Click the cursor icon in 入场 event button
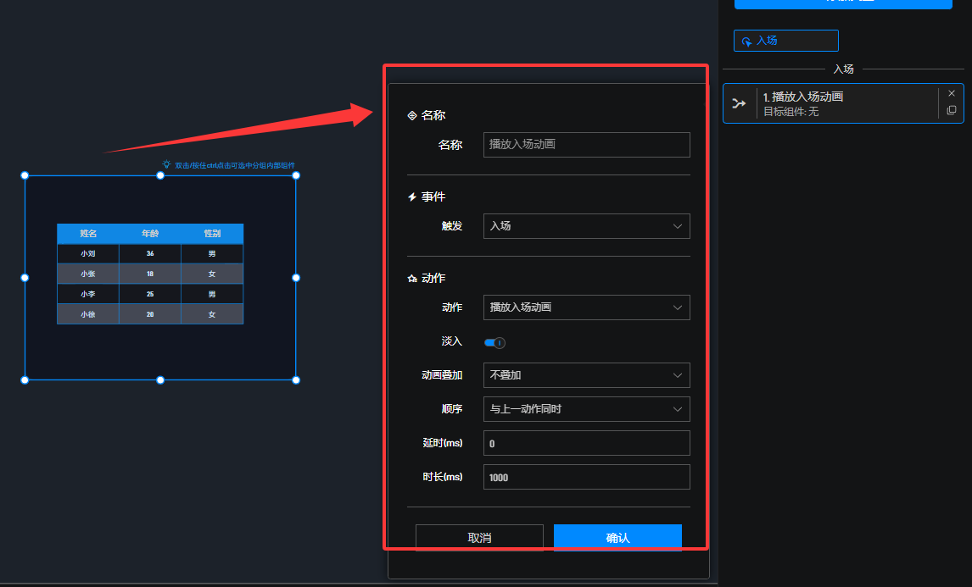This screenshot has height=587, width=972. pyautogui.click(x=746, y=41)
